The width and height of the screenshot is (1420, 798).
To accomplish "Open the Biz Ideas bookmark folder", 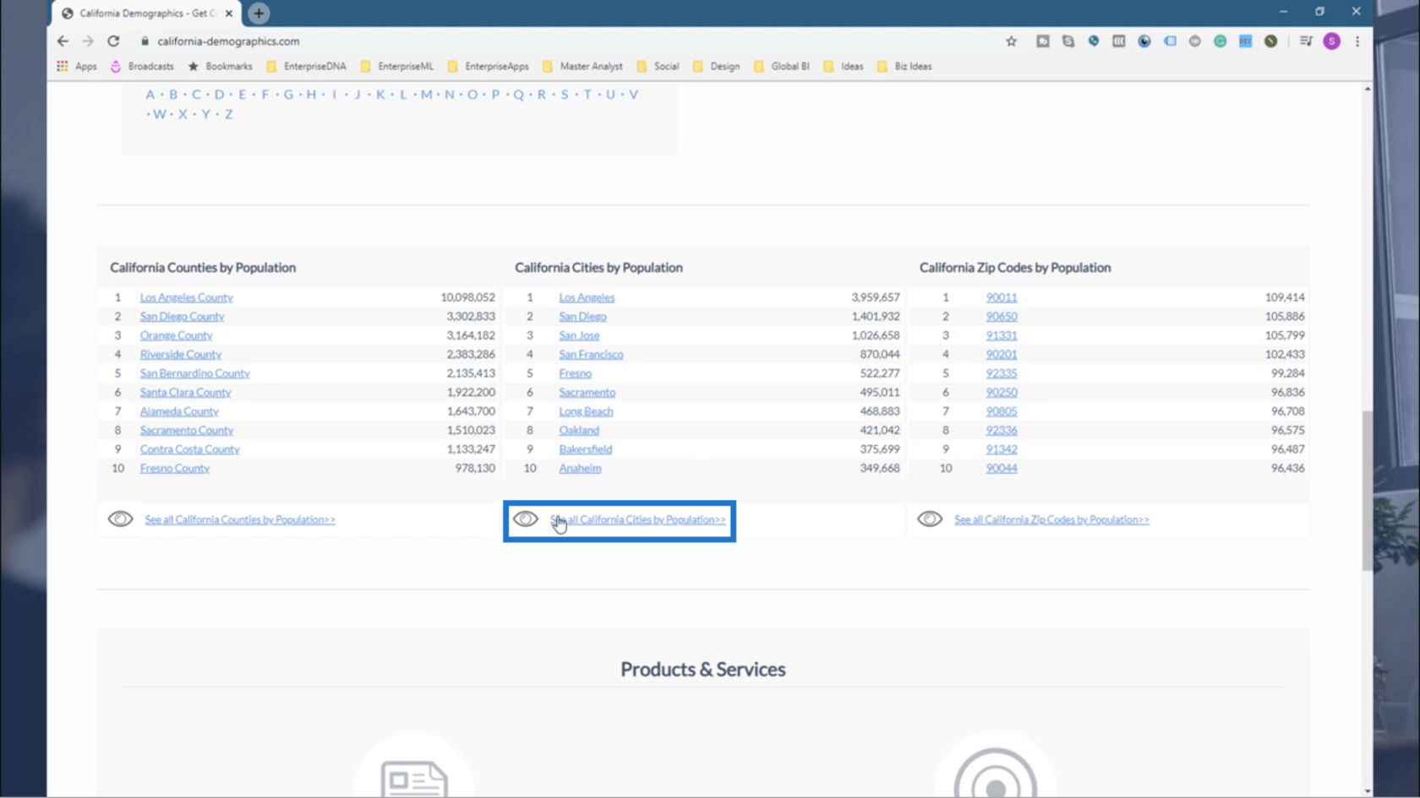I will (x=904, y=66).
